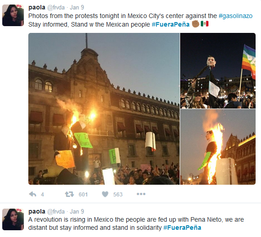Open the bottom-right burning effigy photo

(x=218, y=147)
